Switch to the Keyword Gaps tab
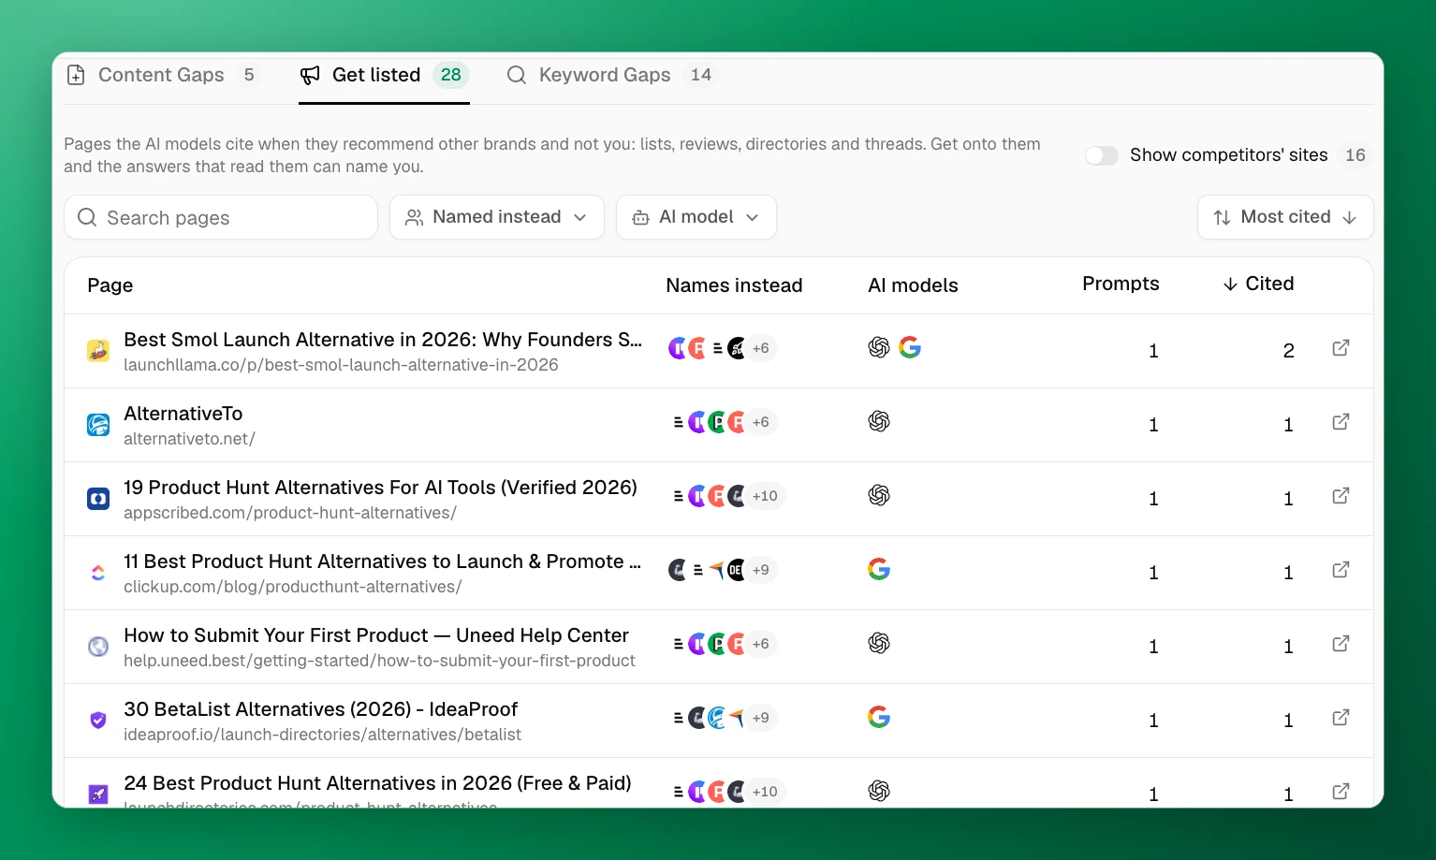Screen dimensions: 1436x860 tap(610, 75)
